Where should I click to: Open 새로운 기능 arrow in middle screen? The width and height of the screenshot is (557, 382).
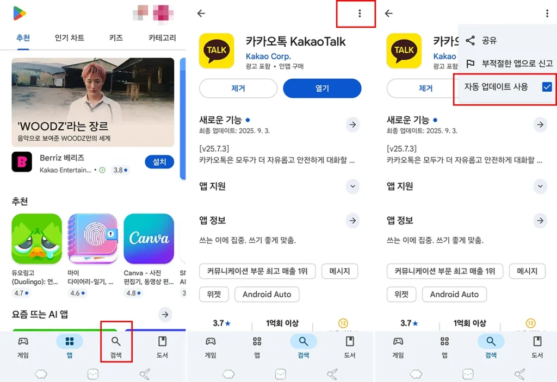(352, 124)
